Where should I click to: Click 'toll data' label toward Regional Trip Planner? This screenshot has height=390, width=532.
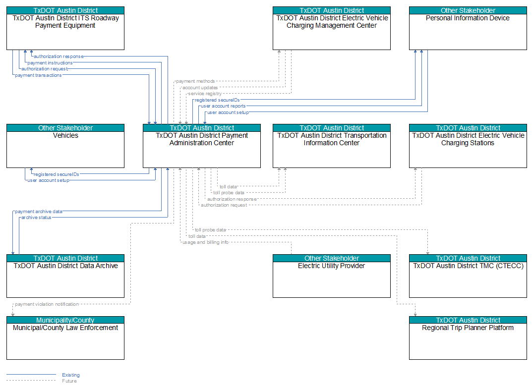pyautogui.click(x=197, y=236)
